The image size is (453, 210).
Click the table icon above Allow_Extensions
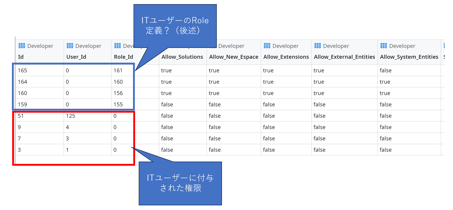[x=267, y=46]
